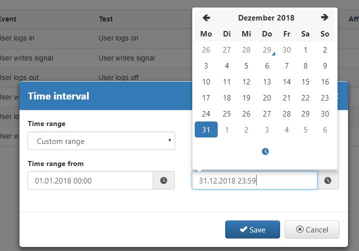359x251 pixels.
Task: Select the User logs in table row
Action: pyautogui.click(x=96, y=38)
